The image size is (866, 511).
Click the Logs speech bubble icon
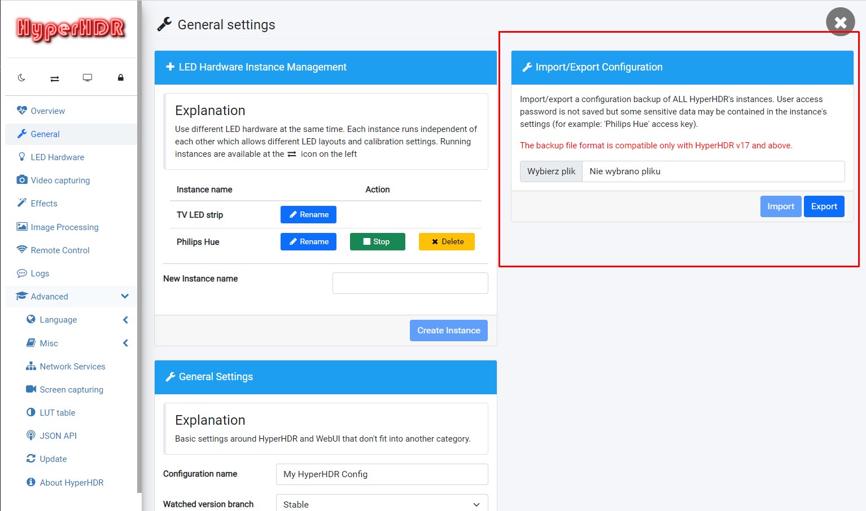coord(22,273)
